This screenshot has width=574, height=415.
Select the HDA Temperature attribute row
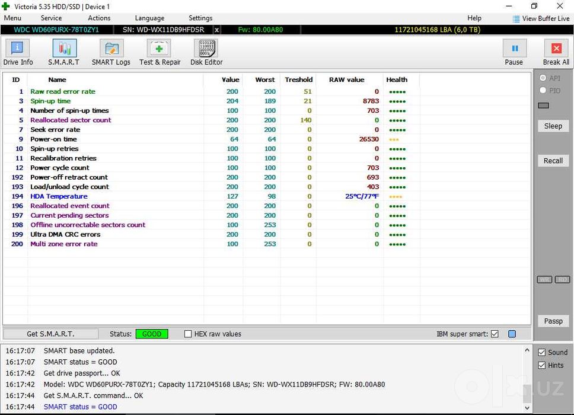266,196
